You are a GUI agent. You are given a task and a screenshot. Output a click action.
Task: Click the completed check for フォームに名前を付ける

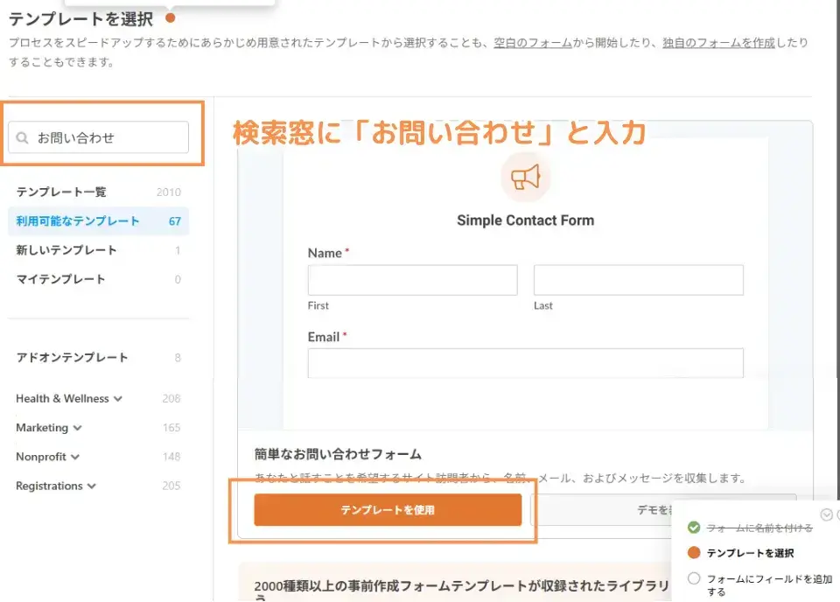[694, 527]
